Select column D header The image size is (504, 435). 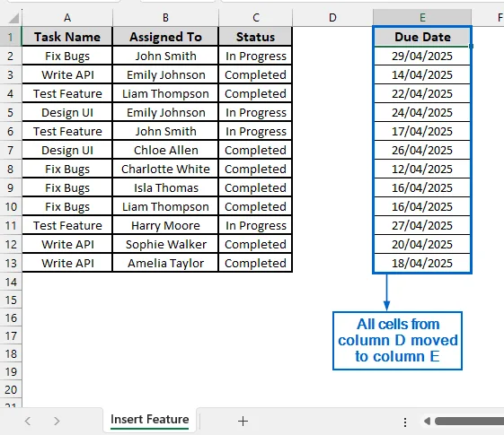[332, 18]
